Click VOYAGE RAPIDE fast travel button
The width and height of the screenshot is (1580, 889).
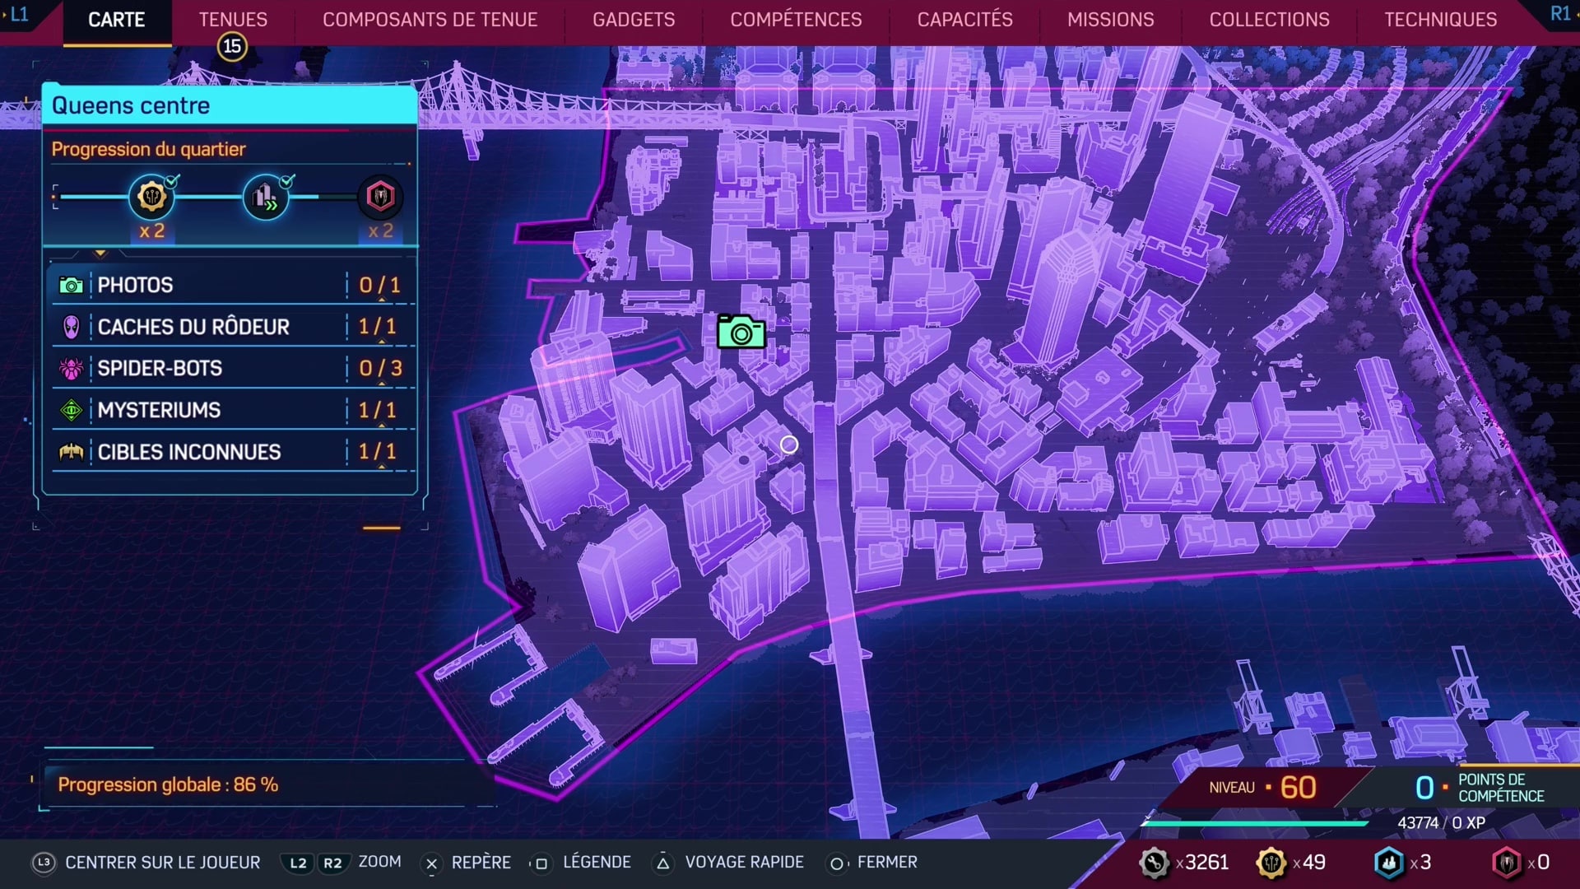pyautogui.click(x=750, y=862)
